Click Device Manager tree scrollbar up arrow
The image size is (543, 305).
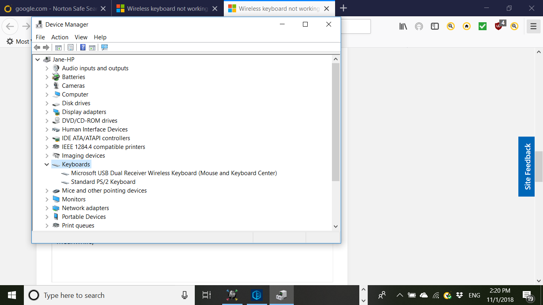point(335,59)
